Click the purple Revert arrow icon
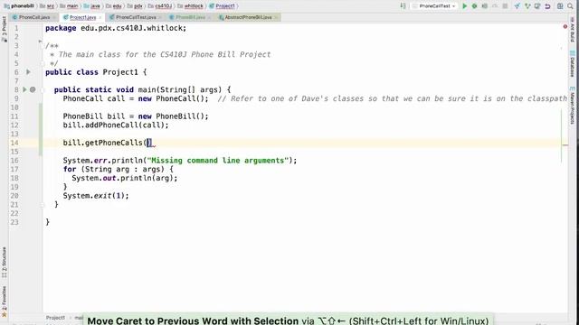 tap(547, 6)
